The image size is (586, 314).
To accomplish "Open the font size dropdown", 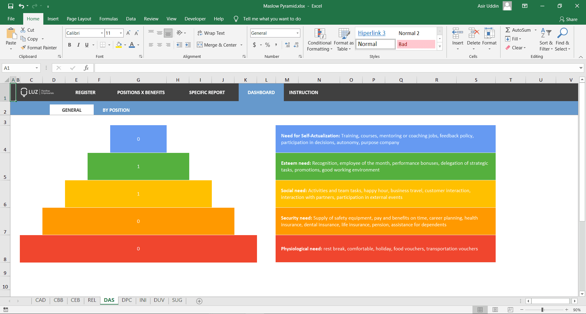I will coord(121,33).
